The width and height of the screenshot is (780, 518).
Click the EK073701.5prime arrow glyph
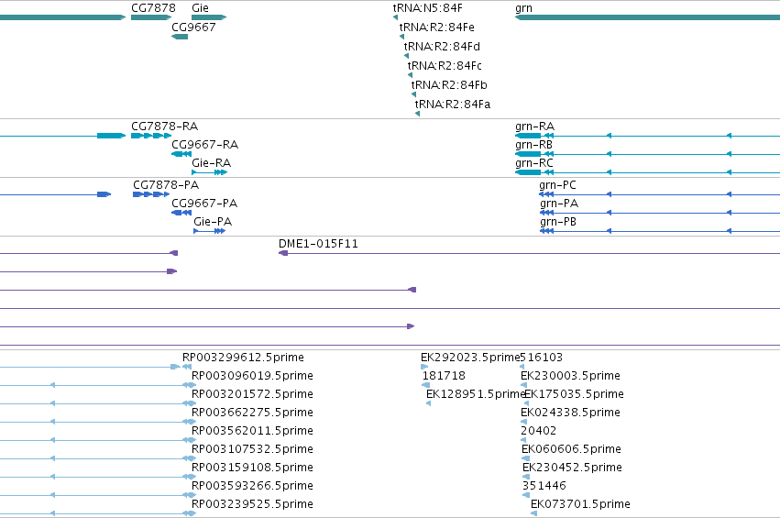pos(533,513)
